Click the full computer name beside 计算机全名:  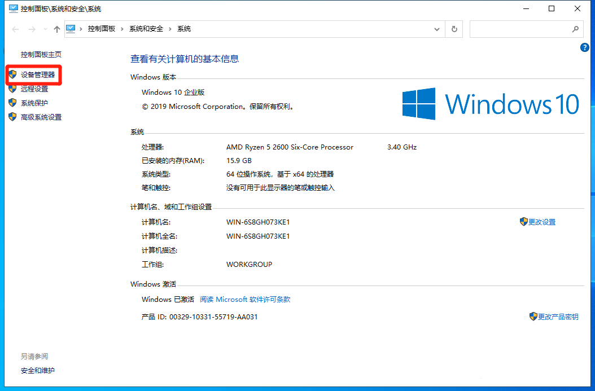[x=258, y=236]
